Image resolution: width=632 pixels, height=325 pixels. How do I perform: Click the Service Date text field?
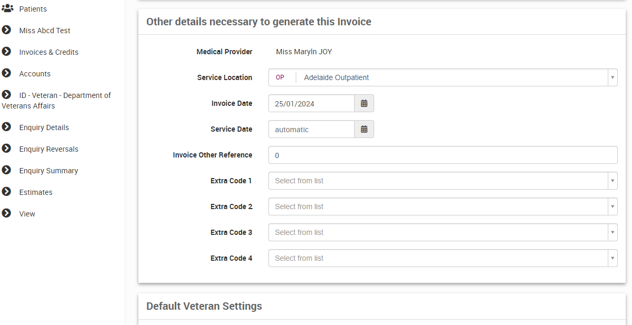coord(311,130)
